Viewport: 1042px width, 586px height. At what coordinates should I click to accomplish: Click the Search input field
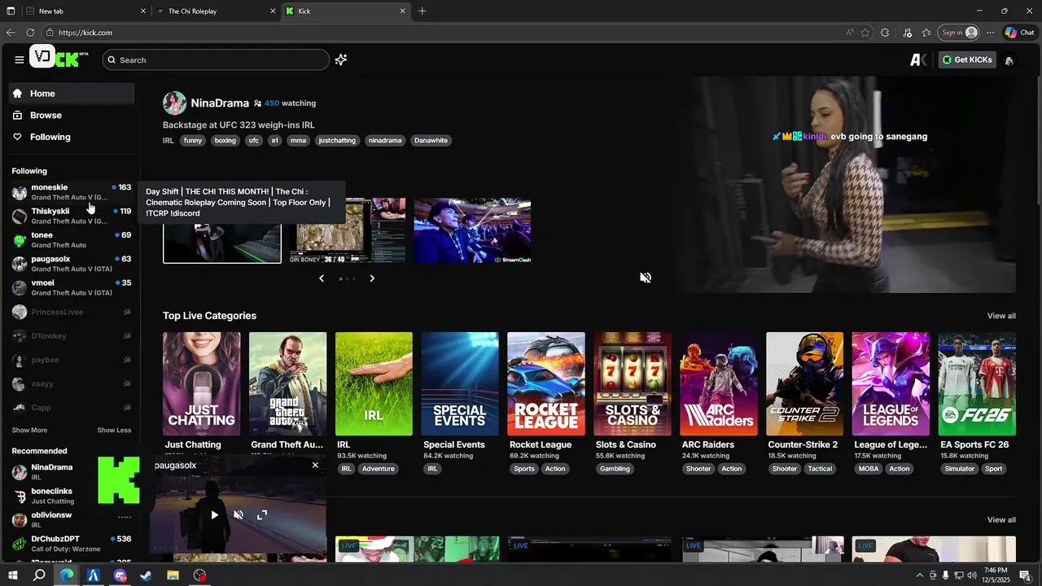[x=216, y=59]
